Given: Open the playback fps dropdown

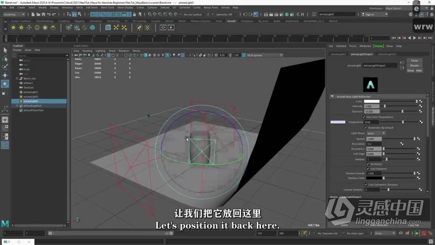Looking at the screenshot, I should click(x=385, y=233).
